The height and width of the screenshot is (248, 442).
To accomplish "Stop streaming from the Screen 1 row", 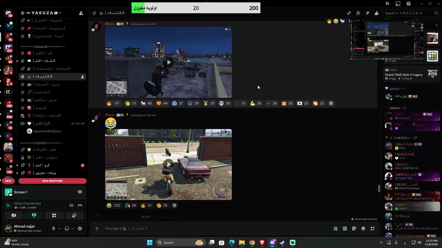I will click(80, 192).
